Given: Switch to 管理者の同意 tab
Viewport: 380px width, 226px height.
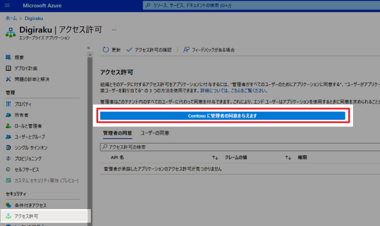Looking at the screenshot, I should pos(117,133).
